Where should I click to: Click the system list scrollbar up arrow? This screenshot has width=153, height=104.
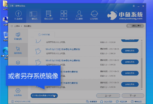point(142,40)
